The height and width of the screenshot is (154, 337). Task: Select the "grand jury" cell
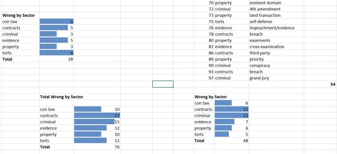click(x=259, y=78)
